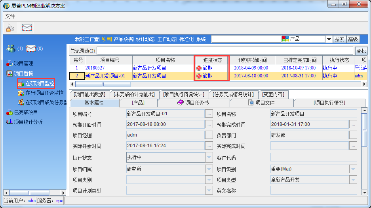Screen dimensions: 371x208
Task: Expand the 项目级别 dropdown arrow
Action: click(353, 169)
